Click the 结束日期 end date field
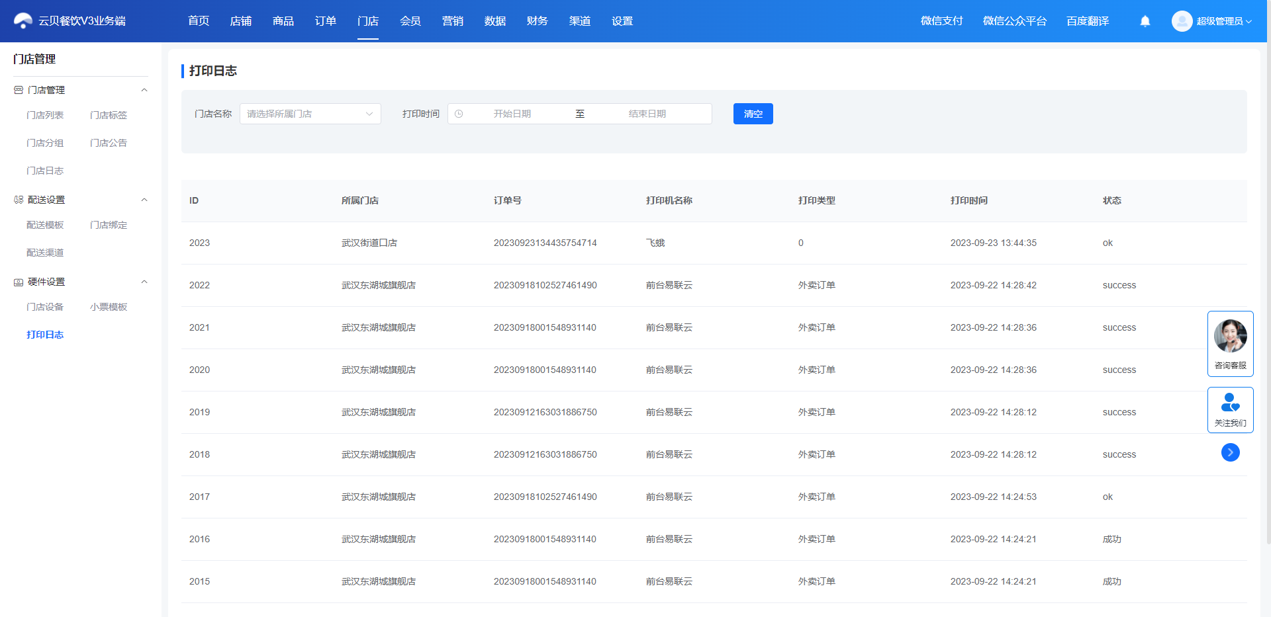Screen dimensions: 1271x617 (x=647, y=114)
